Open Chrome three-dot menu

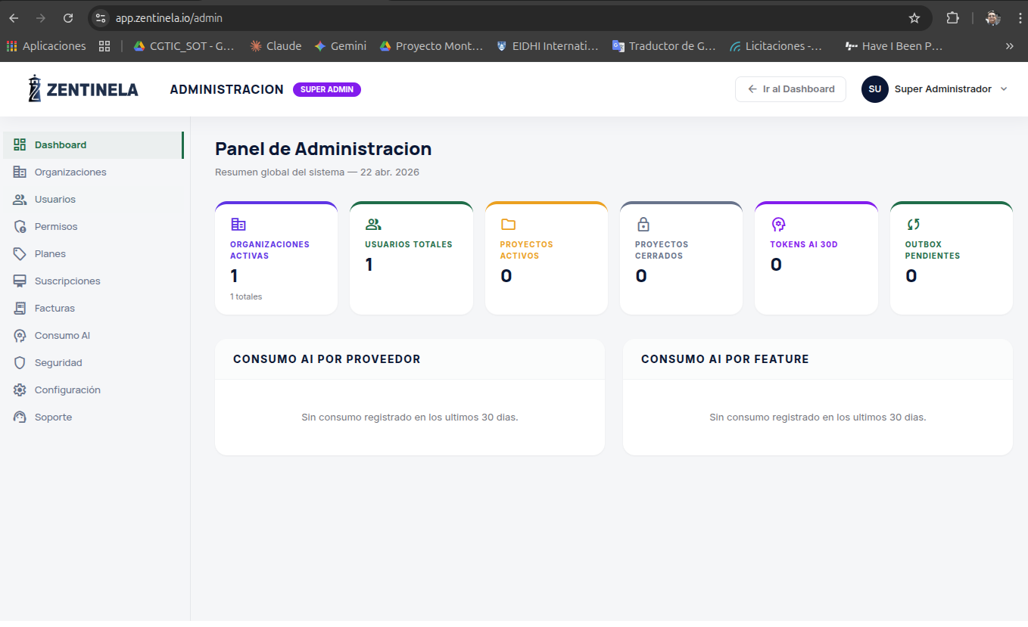pos(1020,18)
